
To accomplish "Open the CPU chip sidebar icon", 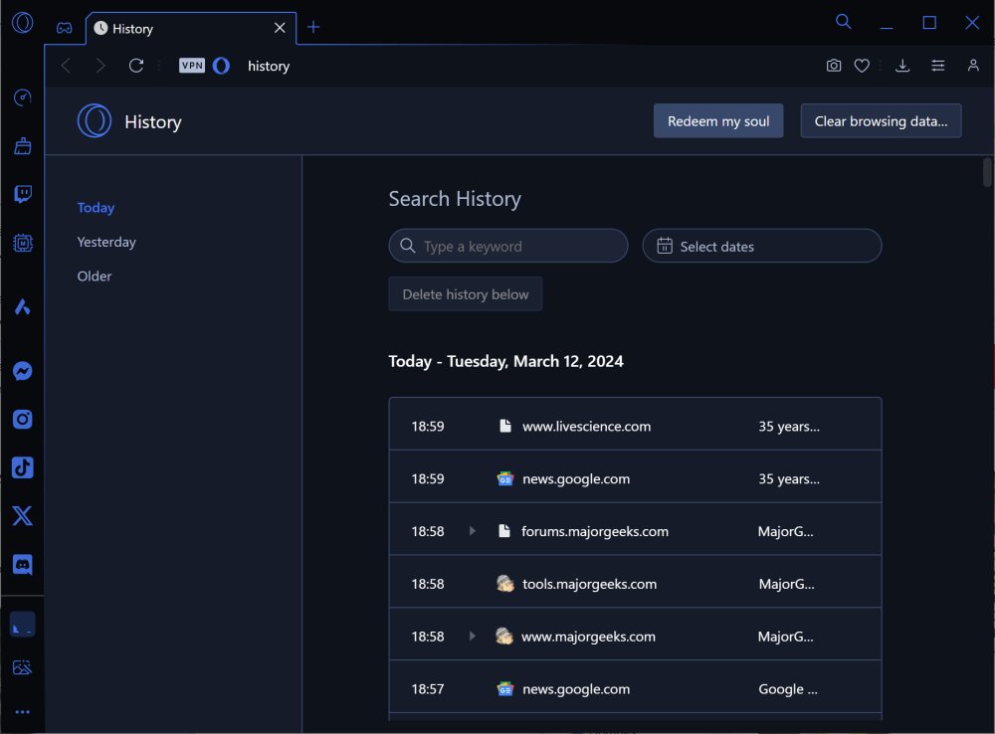I will (x=22, y=243).
